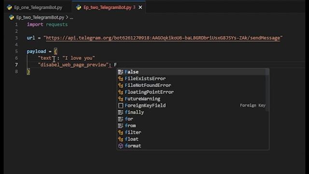Image resolution: width=309 pixels, height=174 pixels.
Task: Click line number 7 in gutter
Action: (16, 65)
